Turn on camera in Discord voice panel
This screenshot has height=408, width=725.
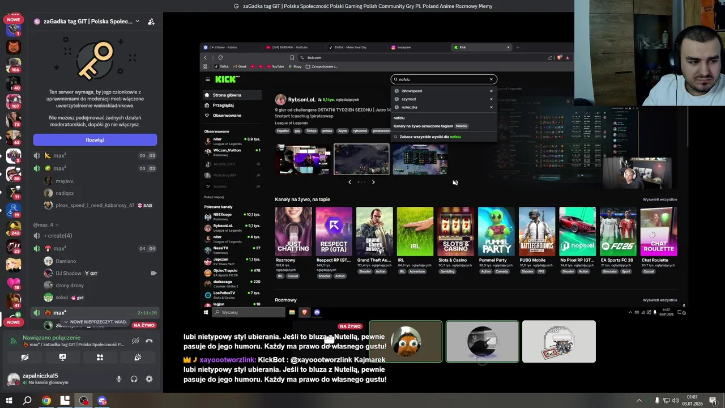25,358
